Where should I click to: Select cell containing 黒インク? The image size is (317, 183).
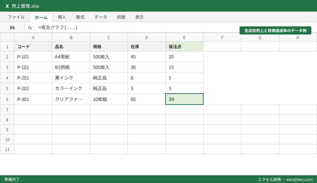coord(71,77)
